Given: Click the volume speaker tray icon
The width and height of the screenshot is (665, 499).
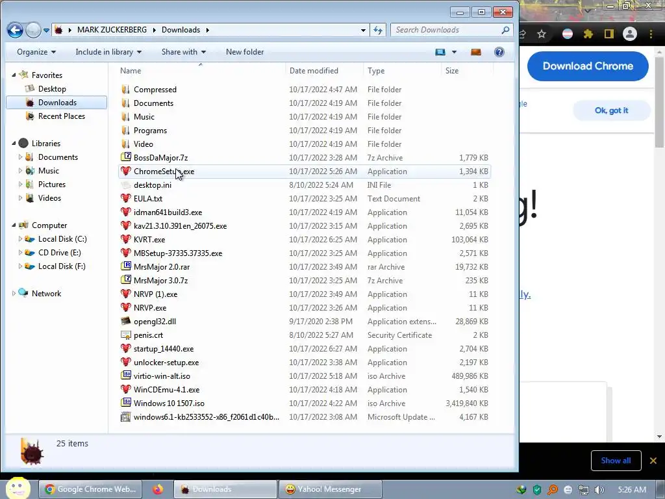Looking at the screenshot, I should tap(599, 490).
